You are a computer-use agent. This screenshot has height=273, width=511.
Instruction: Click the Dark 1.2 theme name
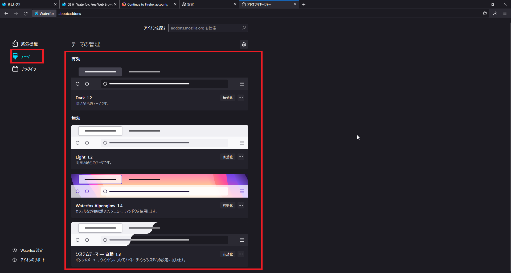point(84,98)
